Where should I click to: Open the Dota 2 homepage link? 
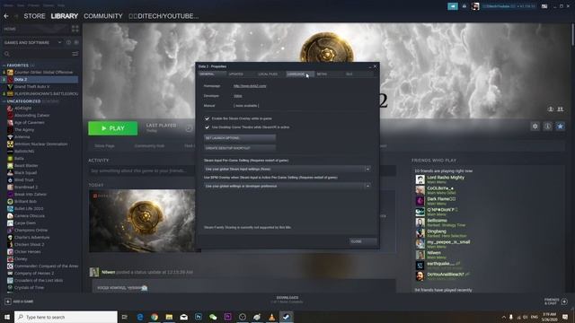coord(250,86)
